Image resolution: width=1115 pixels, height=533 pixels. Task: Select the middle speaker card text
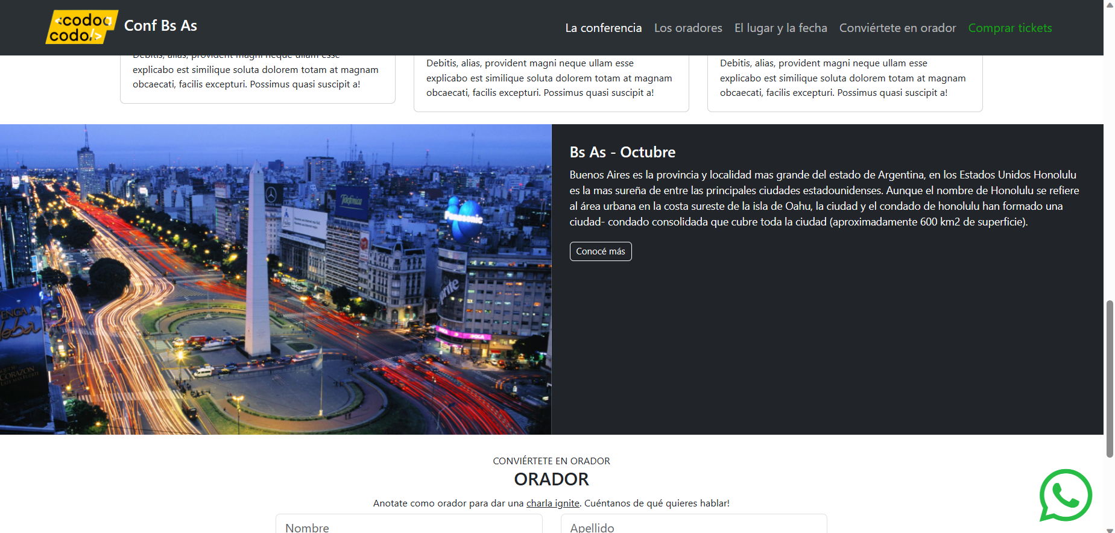(549, 78)
